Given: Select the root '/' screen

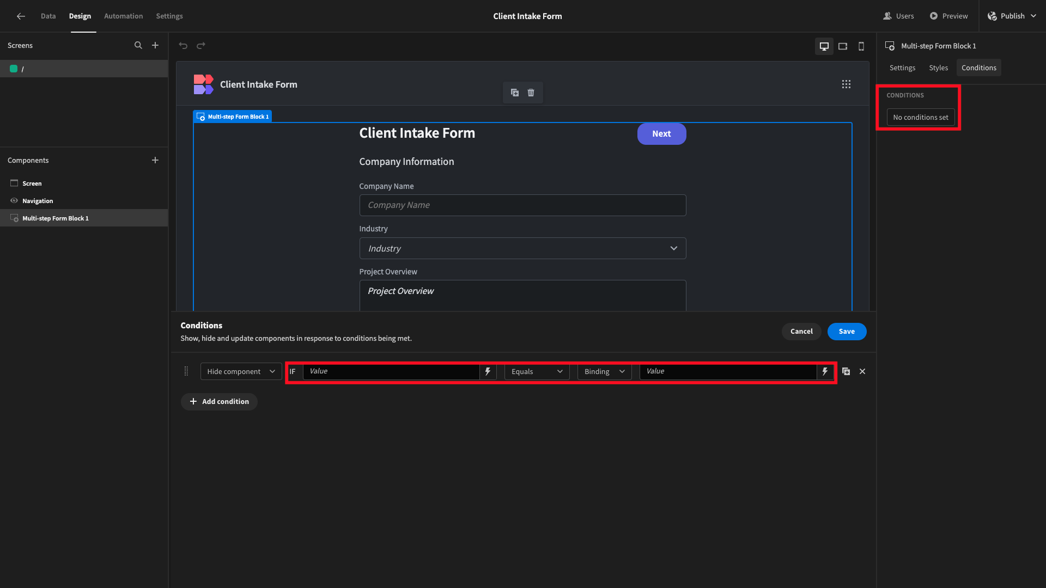Looking at the screenshot, I should 84,69.
